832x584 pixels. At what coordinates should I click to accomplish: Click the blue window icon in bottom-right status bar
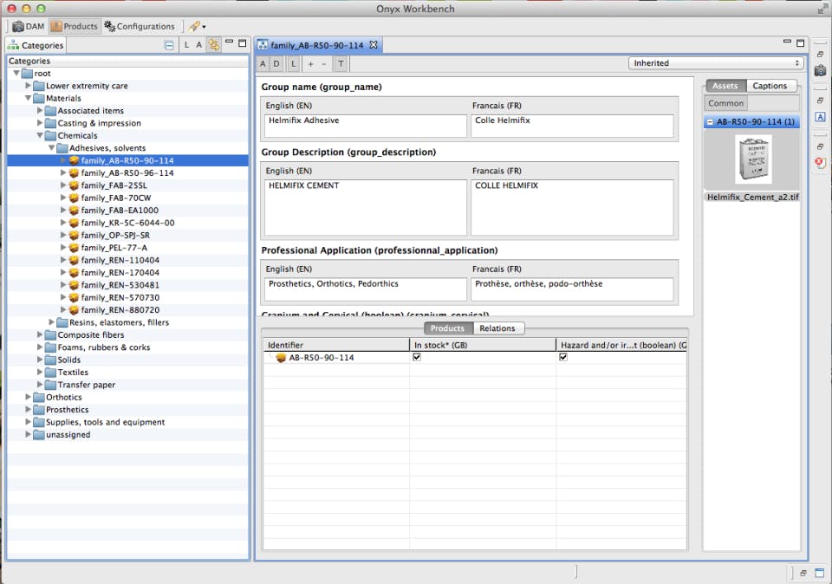820,573
